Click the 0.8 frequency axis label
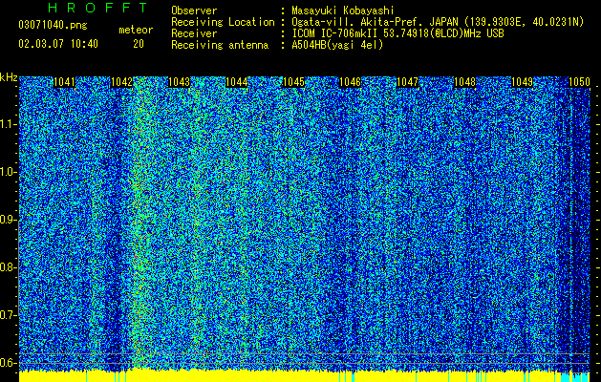This screenshot has height=382, width=601. pyautogui.click(x=8, y=267)
